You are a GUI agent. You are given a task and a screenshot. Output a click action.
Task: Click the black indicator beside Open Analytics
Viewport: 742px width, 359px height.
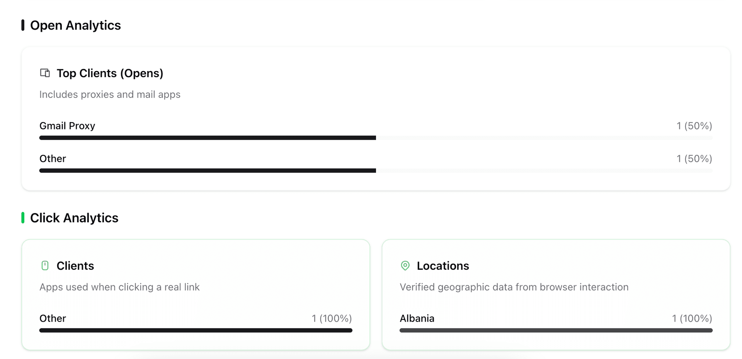pos(23,25)
